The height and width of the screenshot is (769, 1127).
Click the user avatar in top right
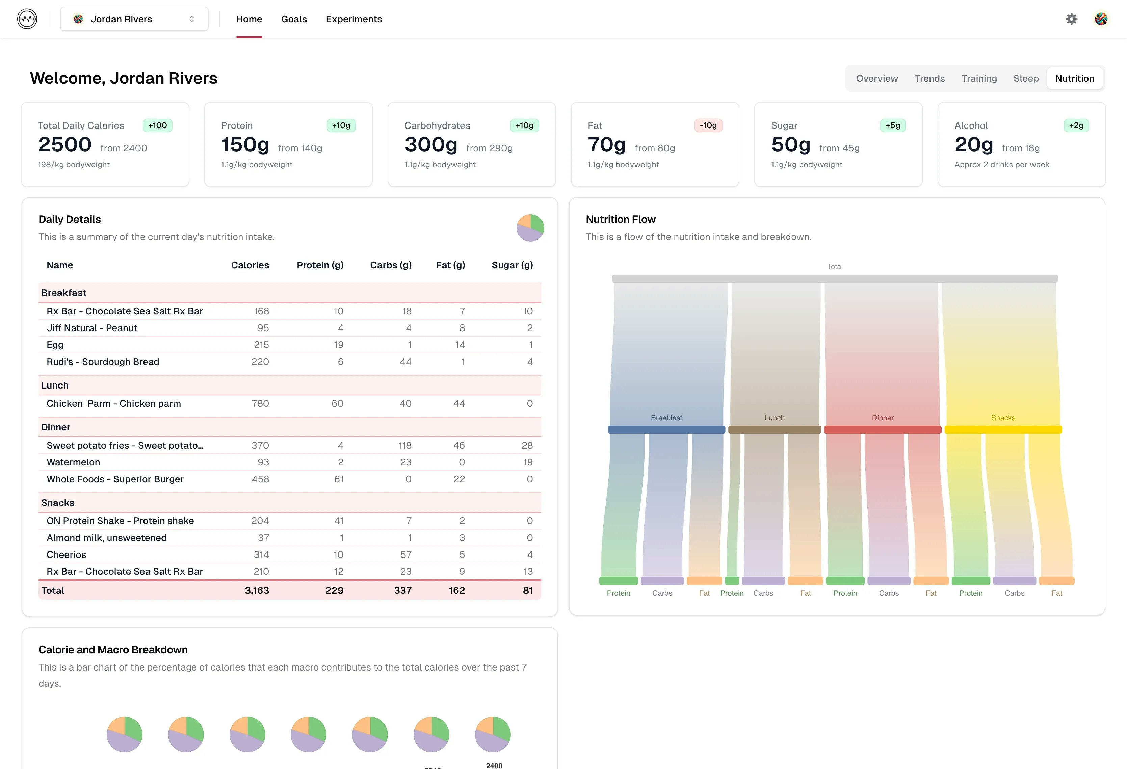coord(1101,19)
